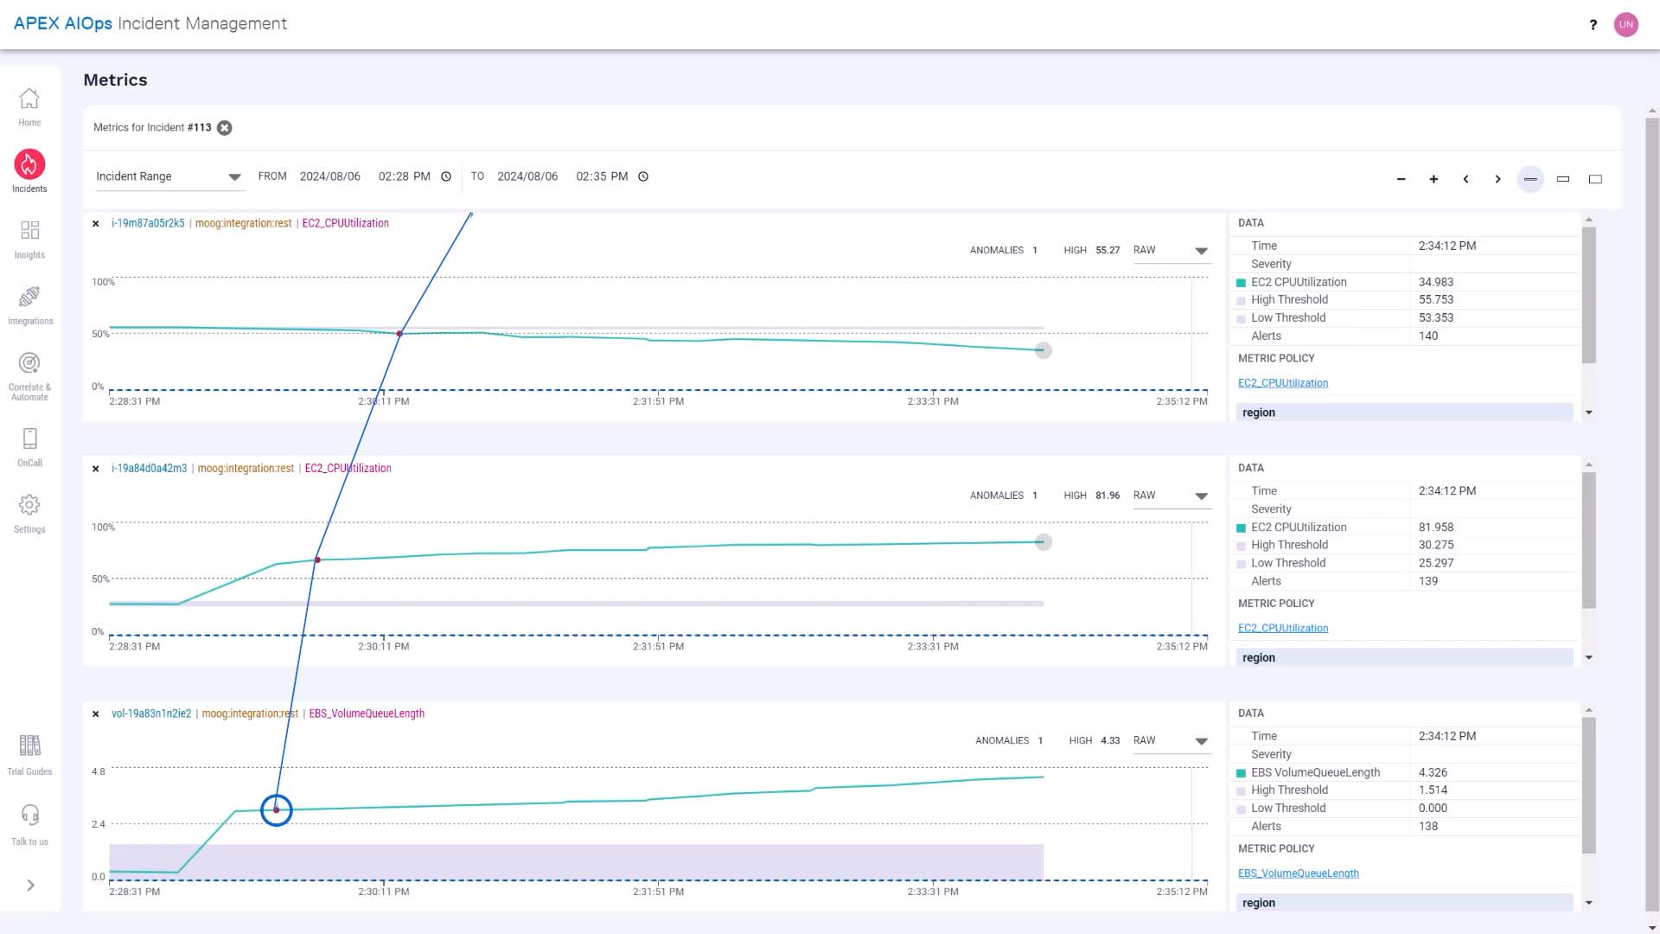Open the UN user avatar menu
Viewport: 1660px width, 934px height.
pos(1626,24)
